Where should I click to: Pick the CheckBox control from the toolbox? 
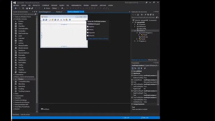[x=21, y=26]
